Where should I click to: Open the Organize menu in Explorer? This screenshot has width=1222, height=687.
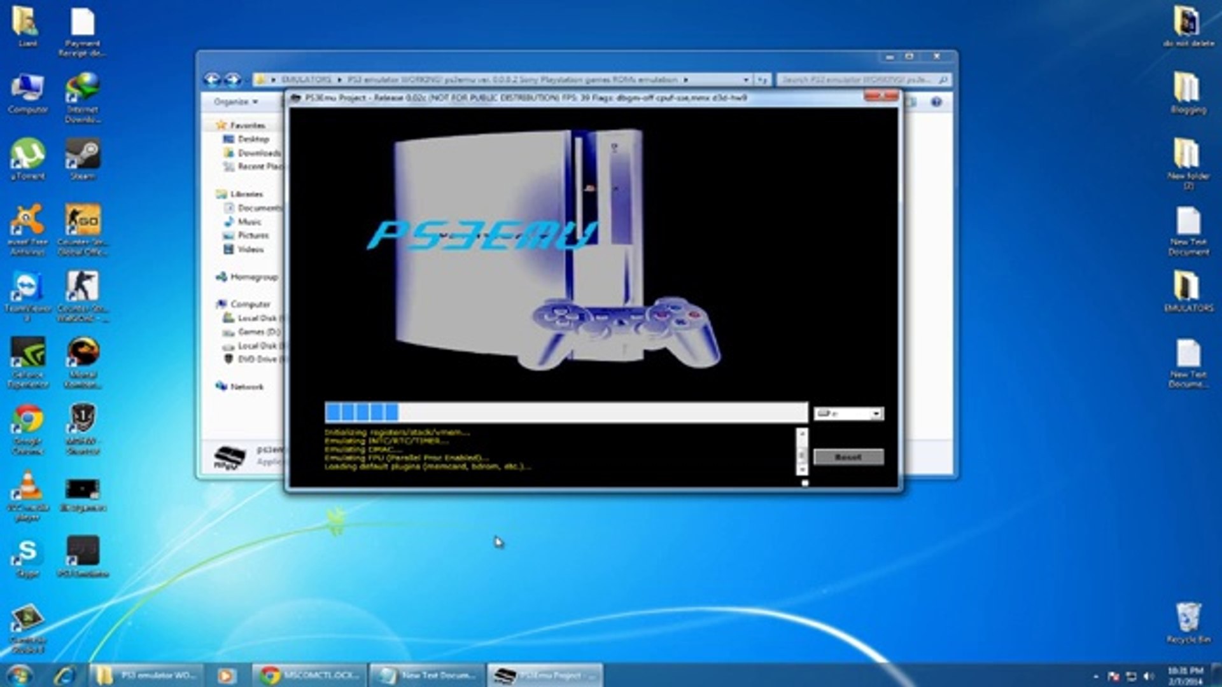(x=235, y=102)
